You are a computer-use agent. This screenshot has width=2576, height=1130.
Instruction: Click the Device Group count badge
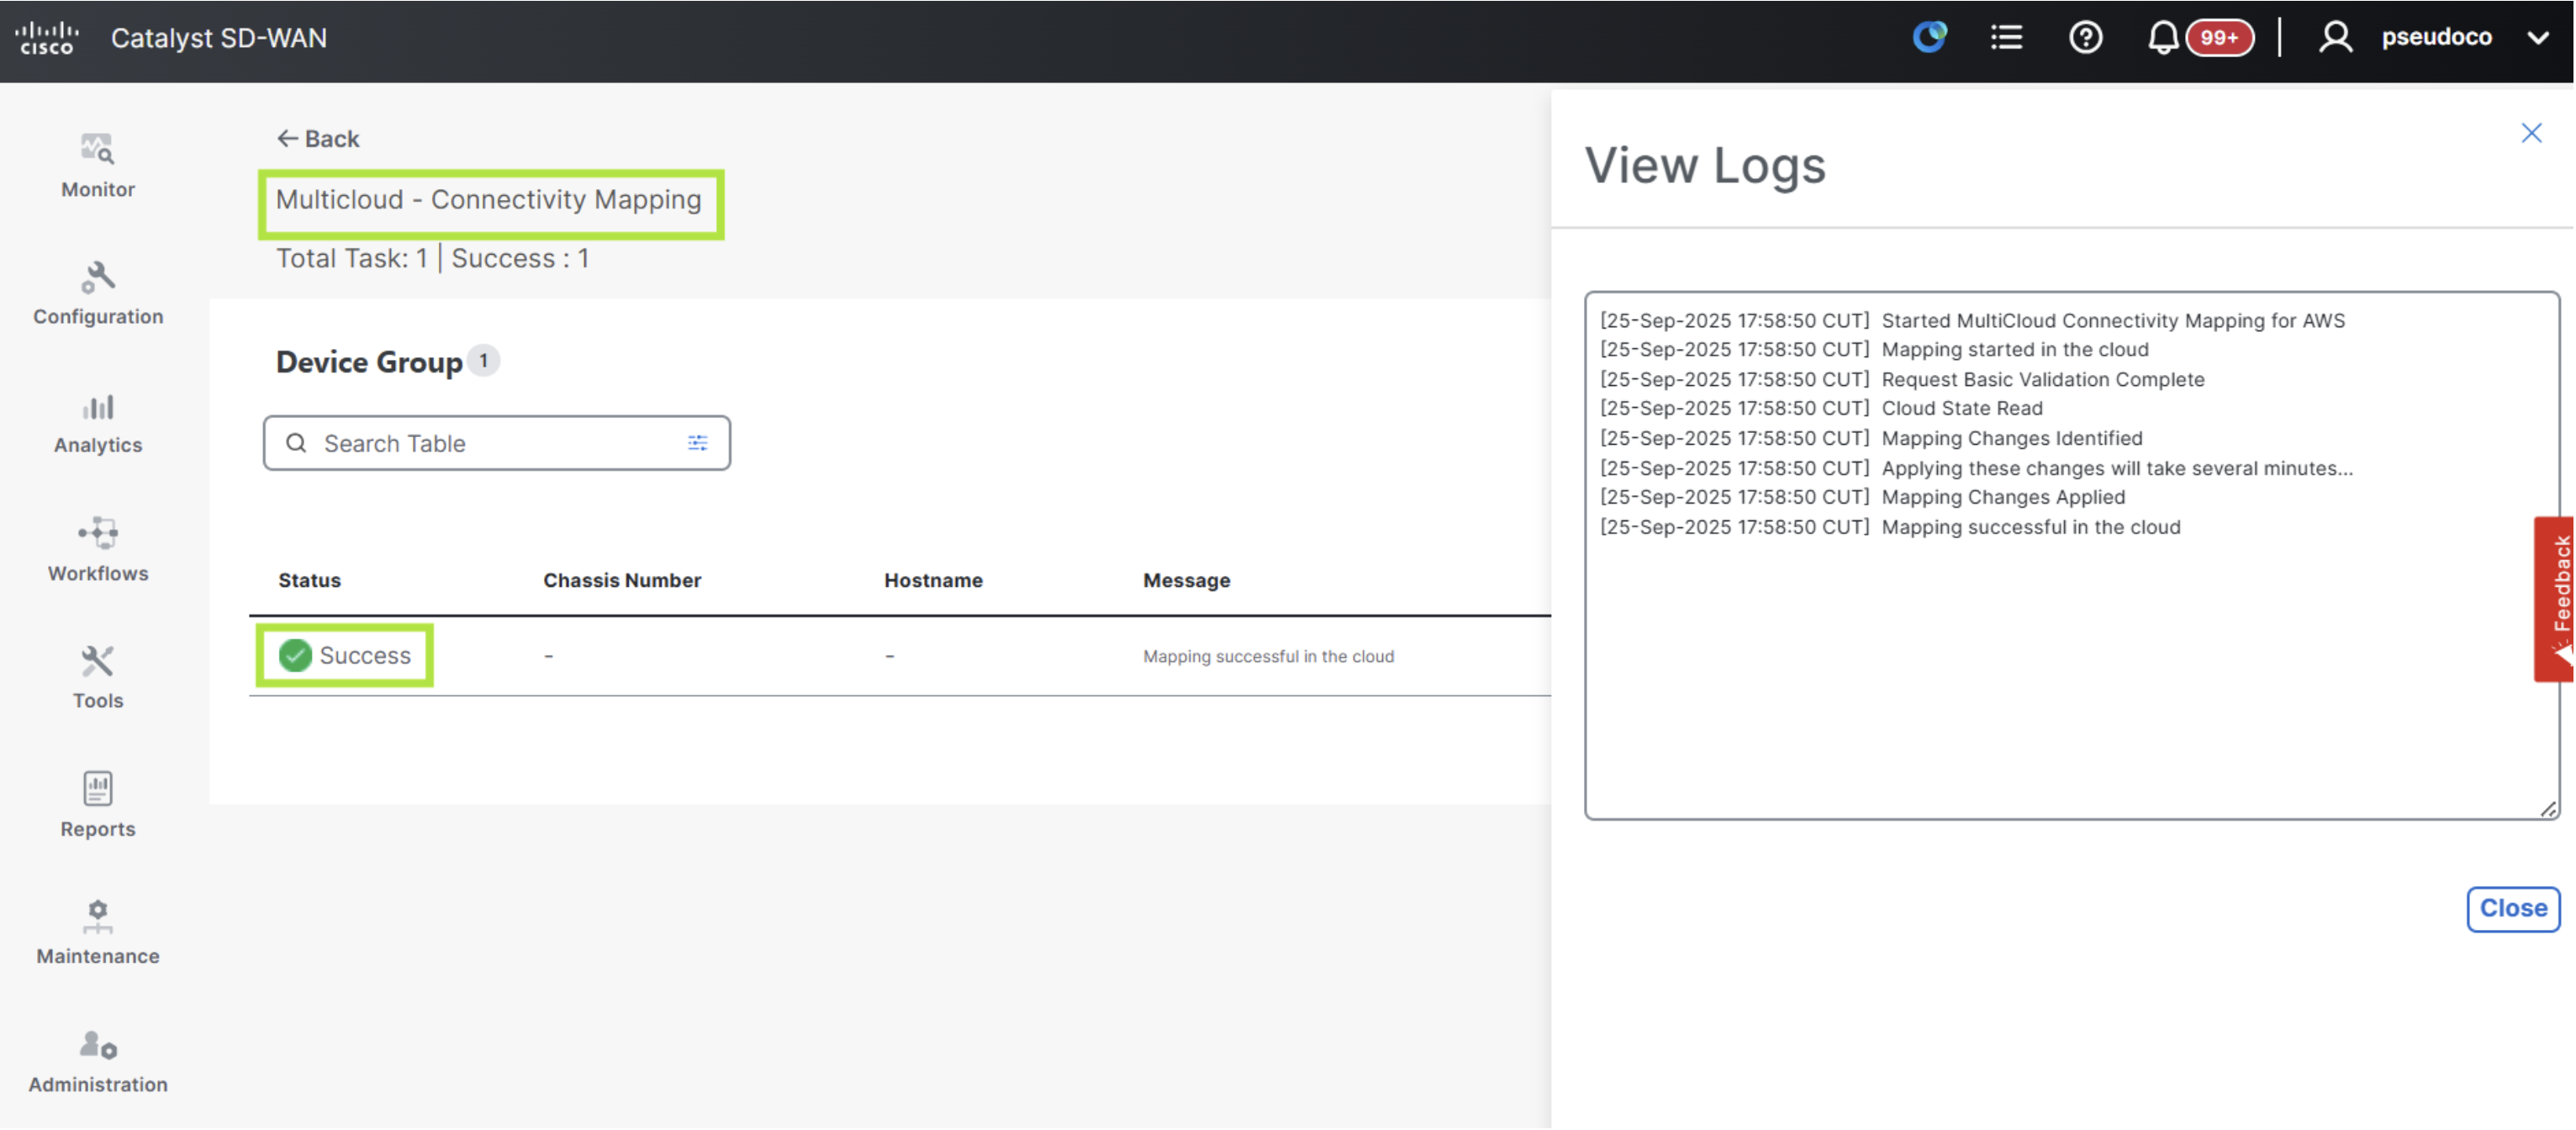[x=483, y=361]
